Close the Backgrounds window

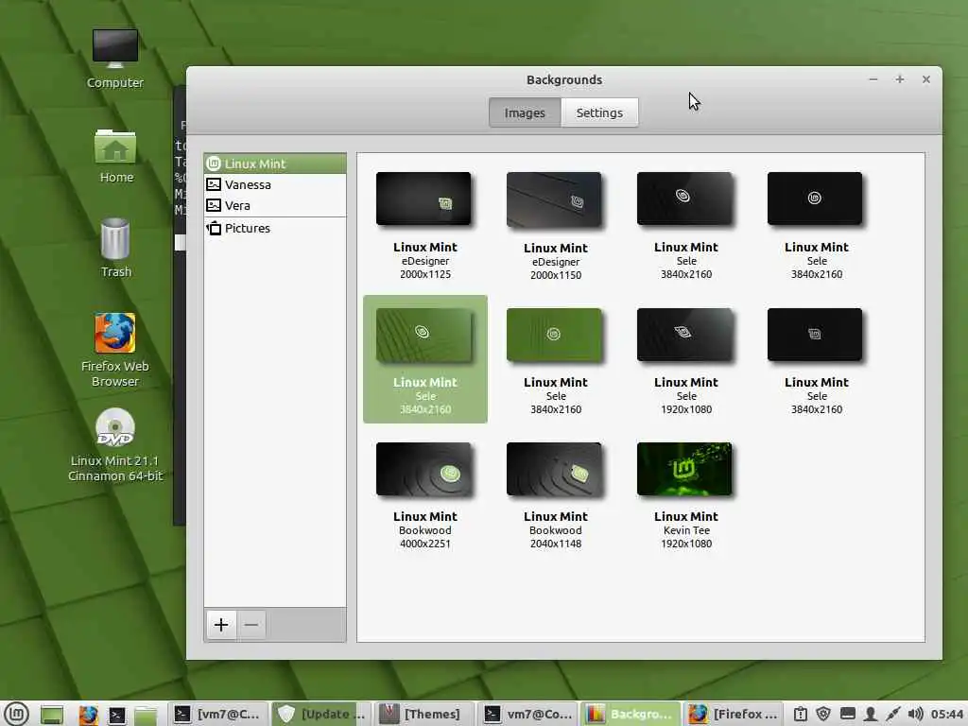926,79
